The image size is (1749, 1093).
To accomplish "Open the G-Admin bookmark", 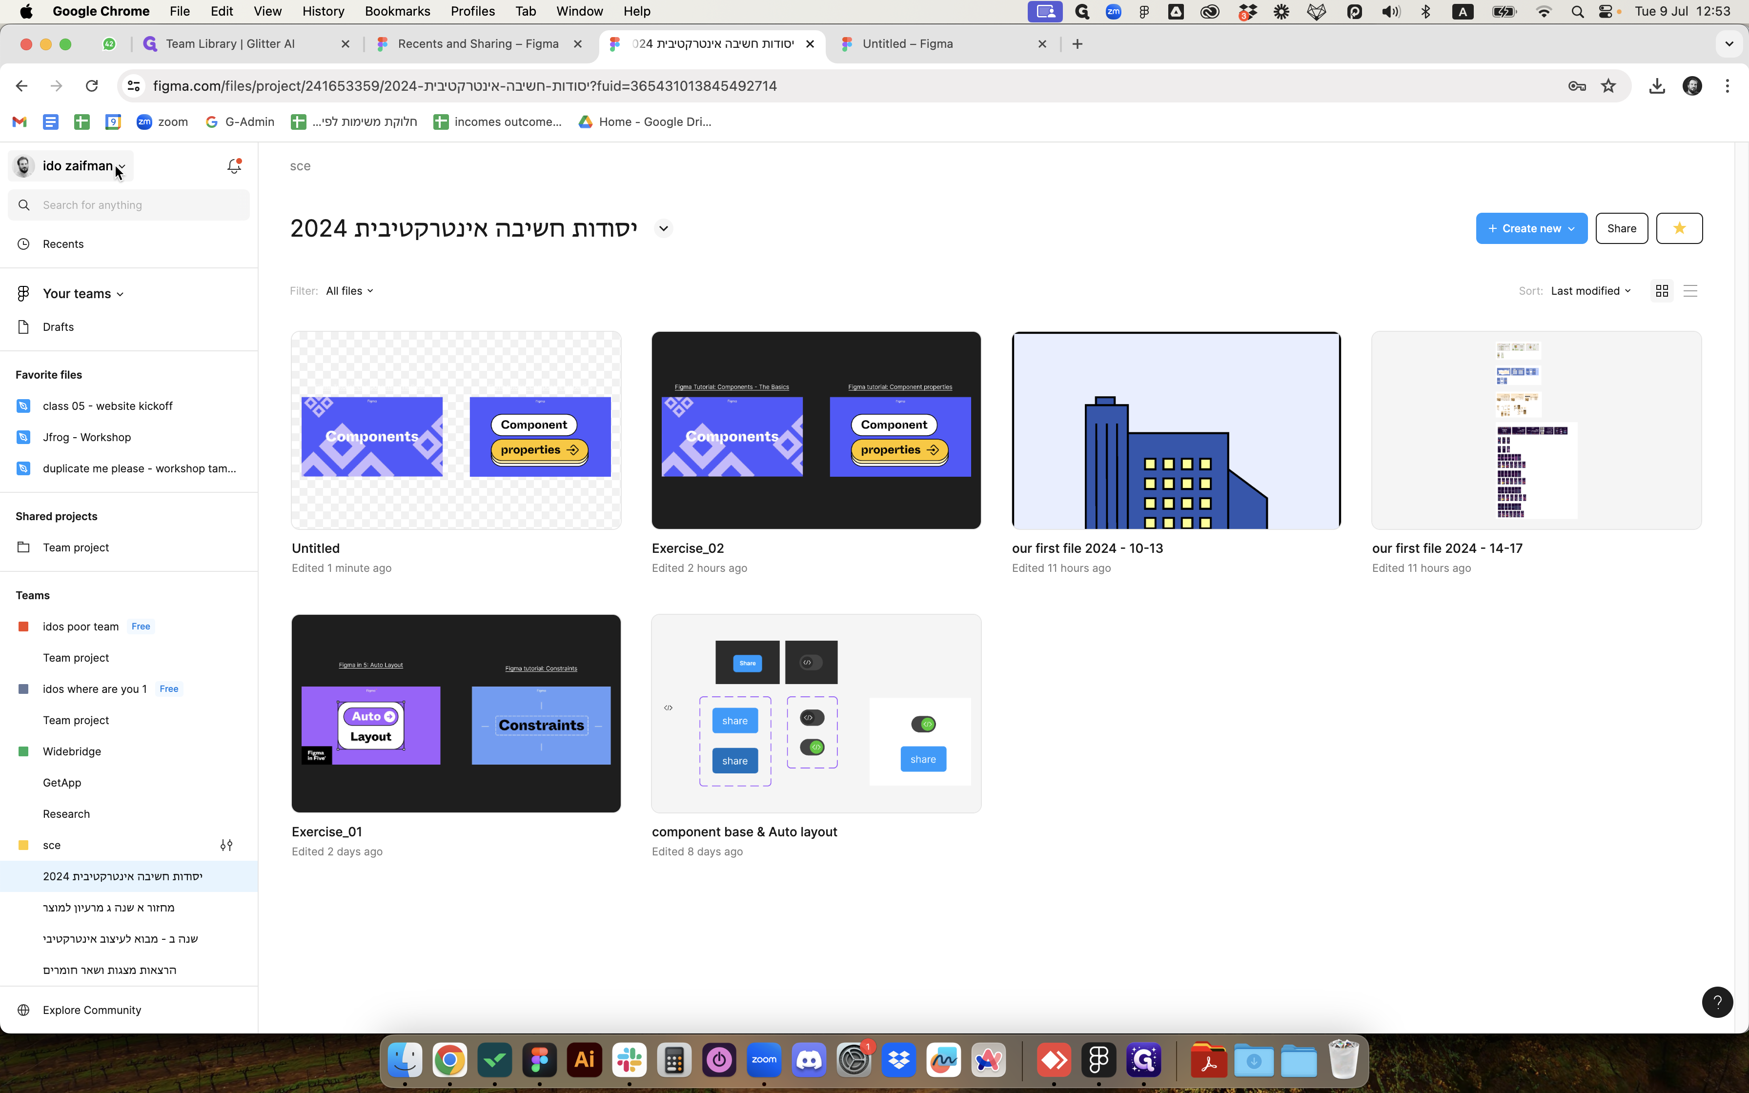I will coord(240,121).
